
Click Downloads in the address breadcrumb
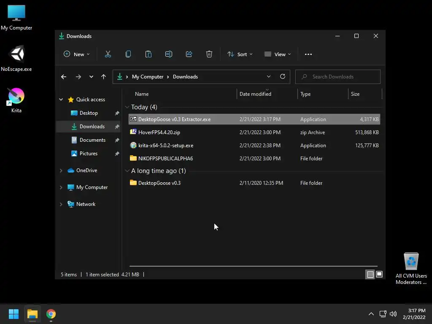[x=185, y=77]
